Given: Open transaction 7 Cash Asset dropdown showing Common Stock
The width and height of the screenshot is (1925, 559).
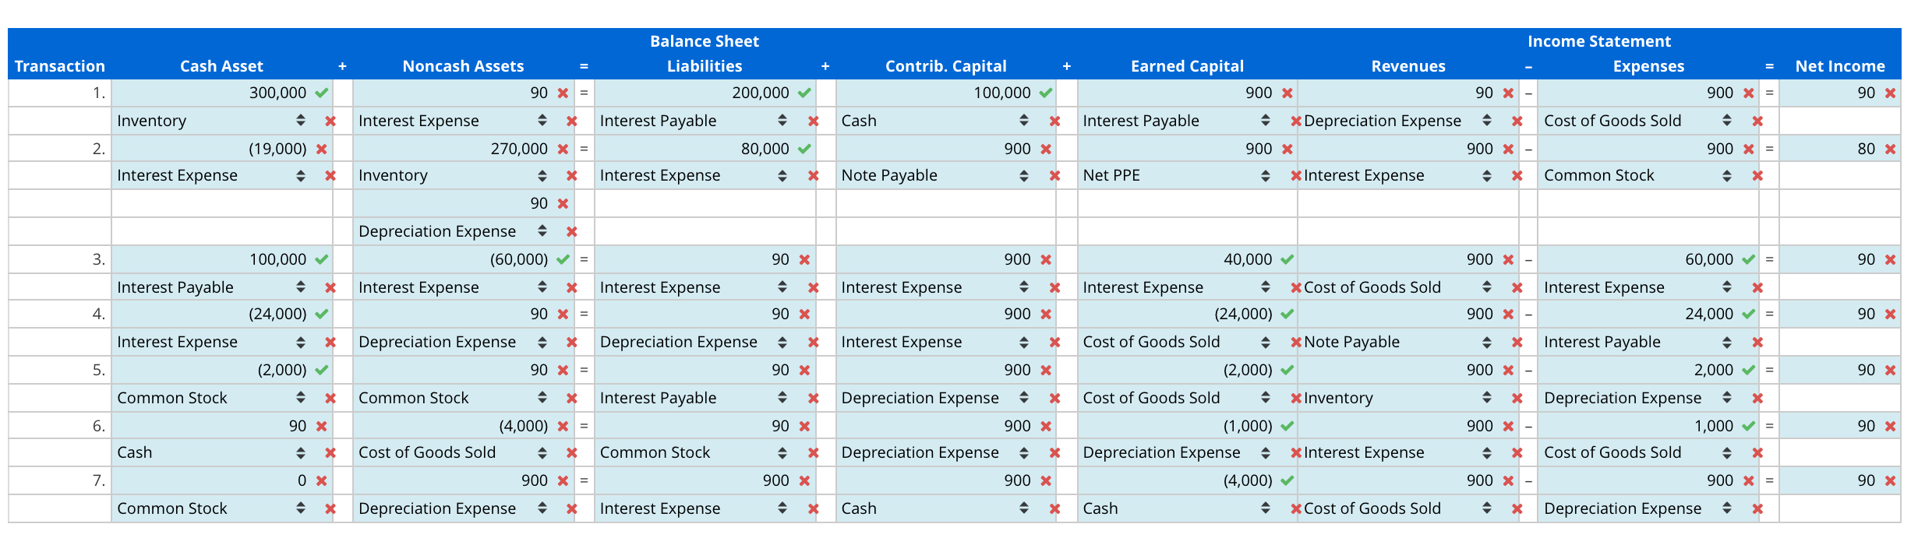Looking at the screenshot, I should click(211, 508).
